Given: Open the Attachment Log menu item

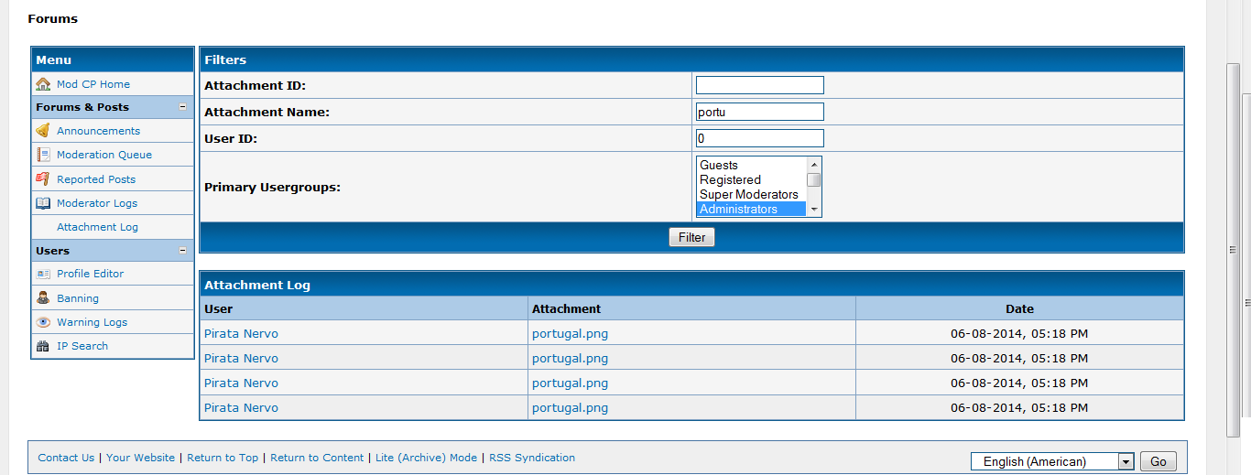Looking at the screenshot, I should coord(97,227).
